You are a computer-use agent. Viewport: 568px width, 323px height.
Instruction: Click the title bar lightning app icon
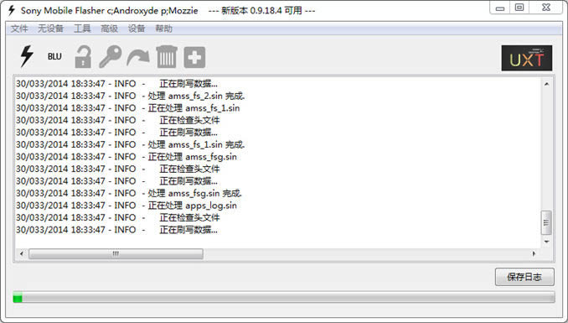pos(11,10)
